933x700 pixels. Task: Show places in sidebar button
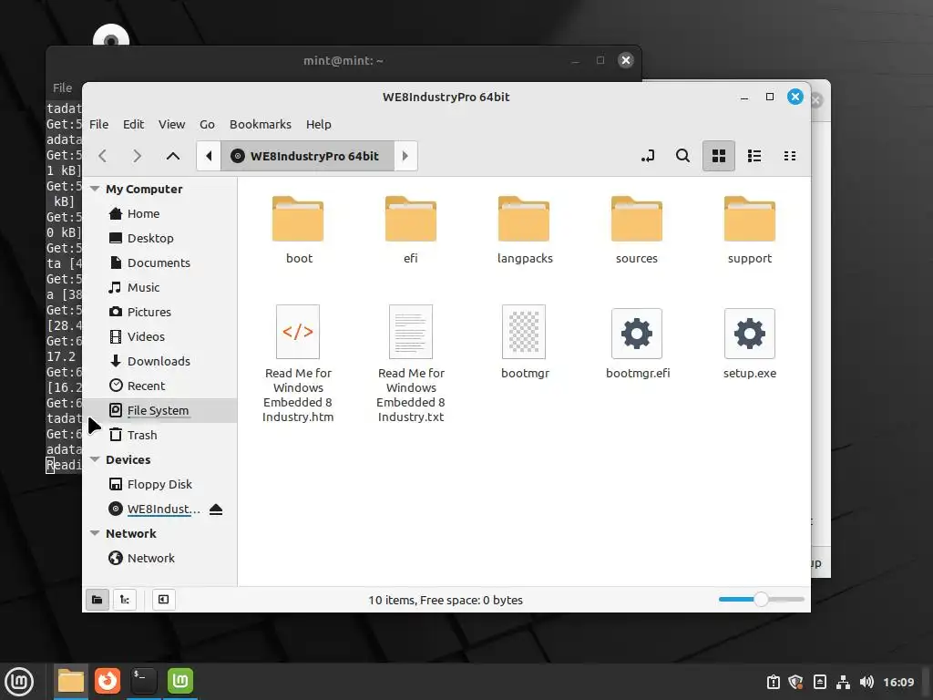coord(97,600)
